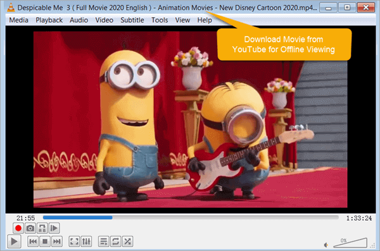Open the View menu
Screen dimensions: 380x251
pos(182,20)
